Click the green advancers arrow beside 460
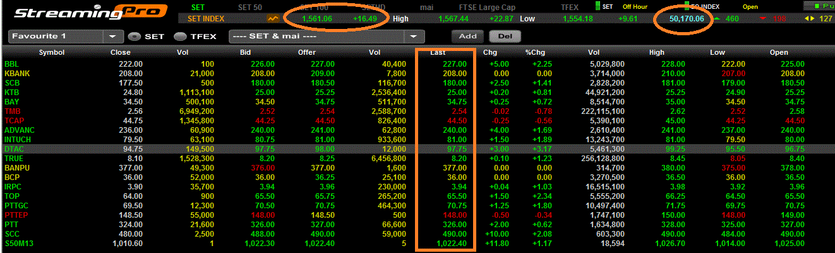This screenshot has width=835, height=253. tap(717, 19)
